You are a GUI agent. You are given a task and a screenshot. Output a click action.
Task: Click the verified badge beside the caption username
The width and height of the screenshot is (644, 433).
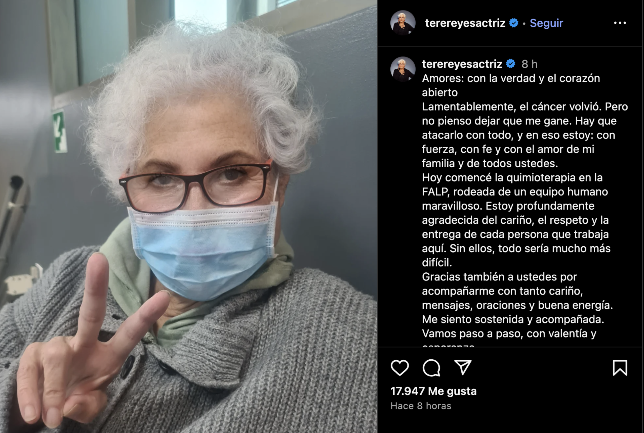point(510,64)
